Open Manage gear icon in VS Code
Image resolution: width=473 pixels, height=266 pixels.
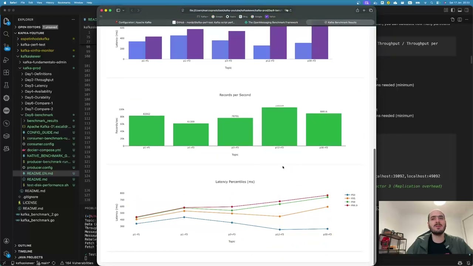tap(6, 254)
